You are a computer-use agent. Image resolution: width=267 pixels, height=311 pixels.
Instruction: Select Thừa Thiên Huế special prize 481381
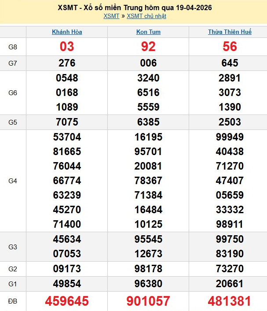(x=230, y=301)
